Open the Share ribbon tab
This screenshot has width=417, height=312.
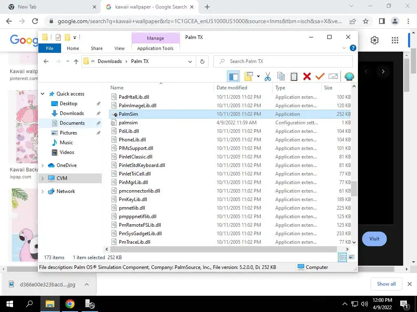click(97, 48)
